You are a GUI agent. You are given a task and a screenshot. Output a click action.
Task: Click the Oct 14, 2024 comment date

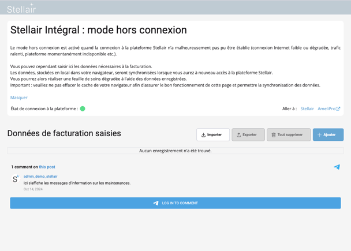click(33, 189)
